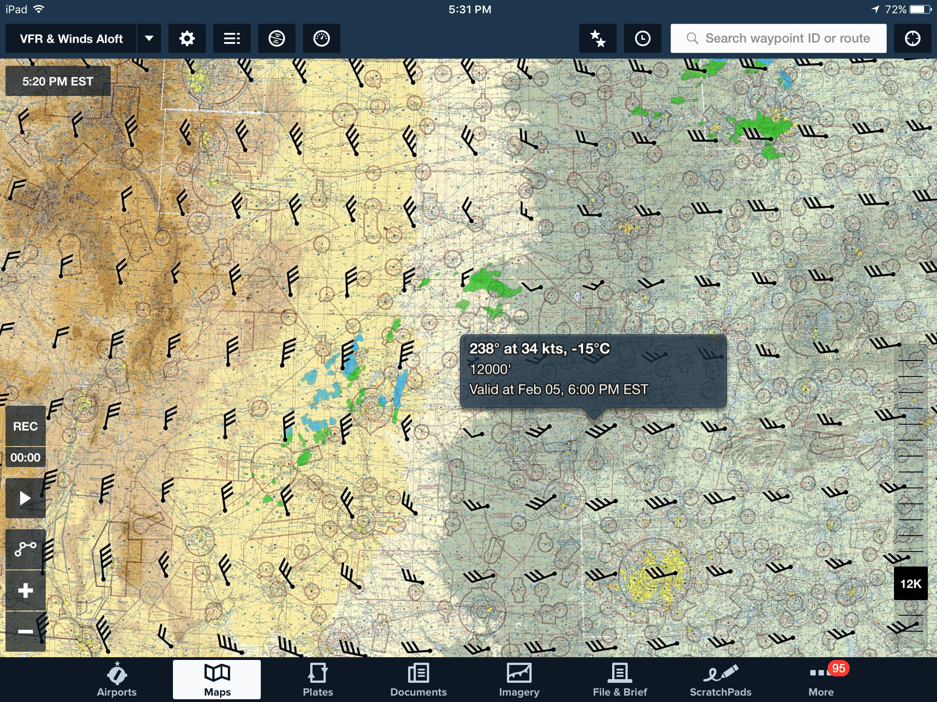Open the favorites stars button
Image resolution: width=937 pixels, height=702 pixels.
click(598, 39)
